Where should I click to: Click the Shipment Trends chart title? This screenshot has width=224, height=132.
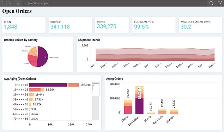point(89,40)
